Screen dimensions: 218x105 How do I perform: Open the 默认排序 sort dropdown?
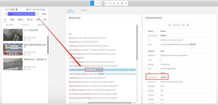10,25
